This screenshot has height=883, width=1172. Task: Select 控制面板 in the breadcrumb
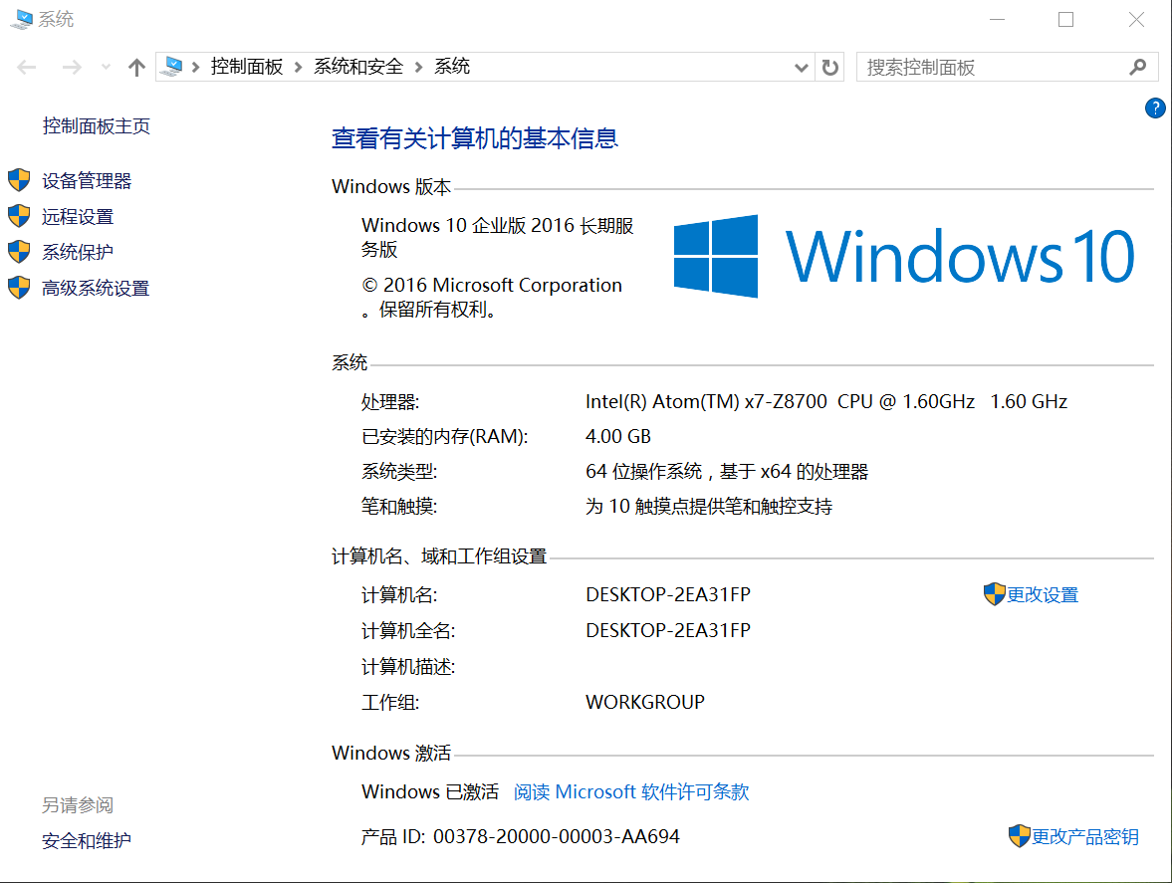pyautogui.click(x=247, y=67)
